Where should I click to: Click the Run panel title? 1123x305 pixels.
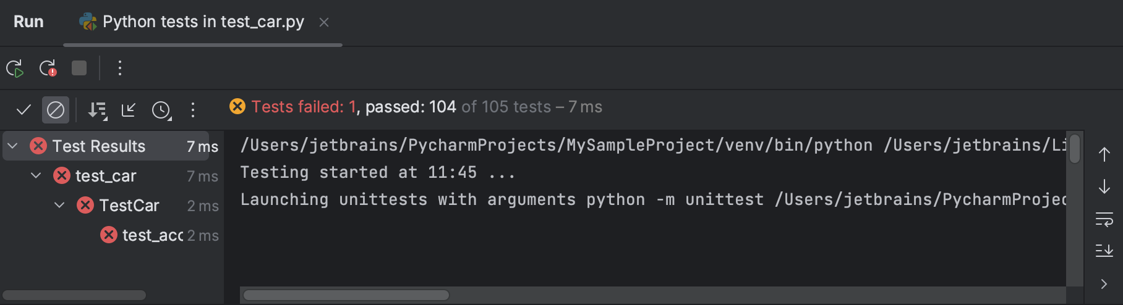point(28,22)
